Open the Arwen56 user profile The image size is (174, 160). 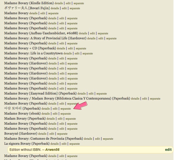tap(52, 150)
